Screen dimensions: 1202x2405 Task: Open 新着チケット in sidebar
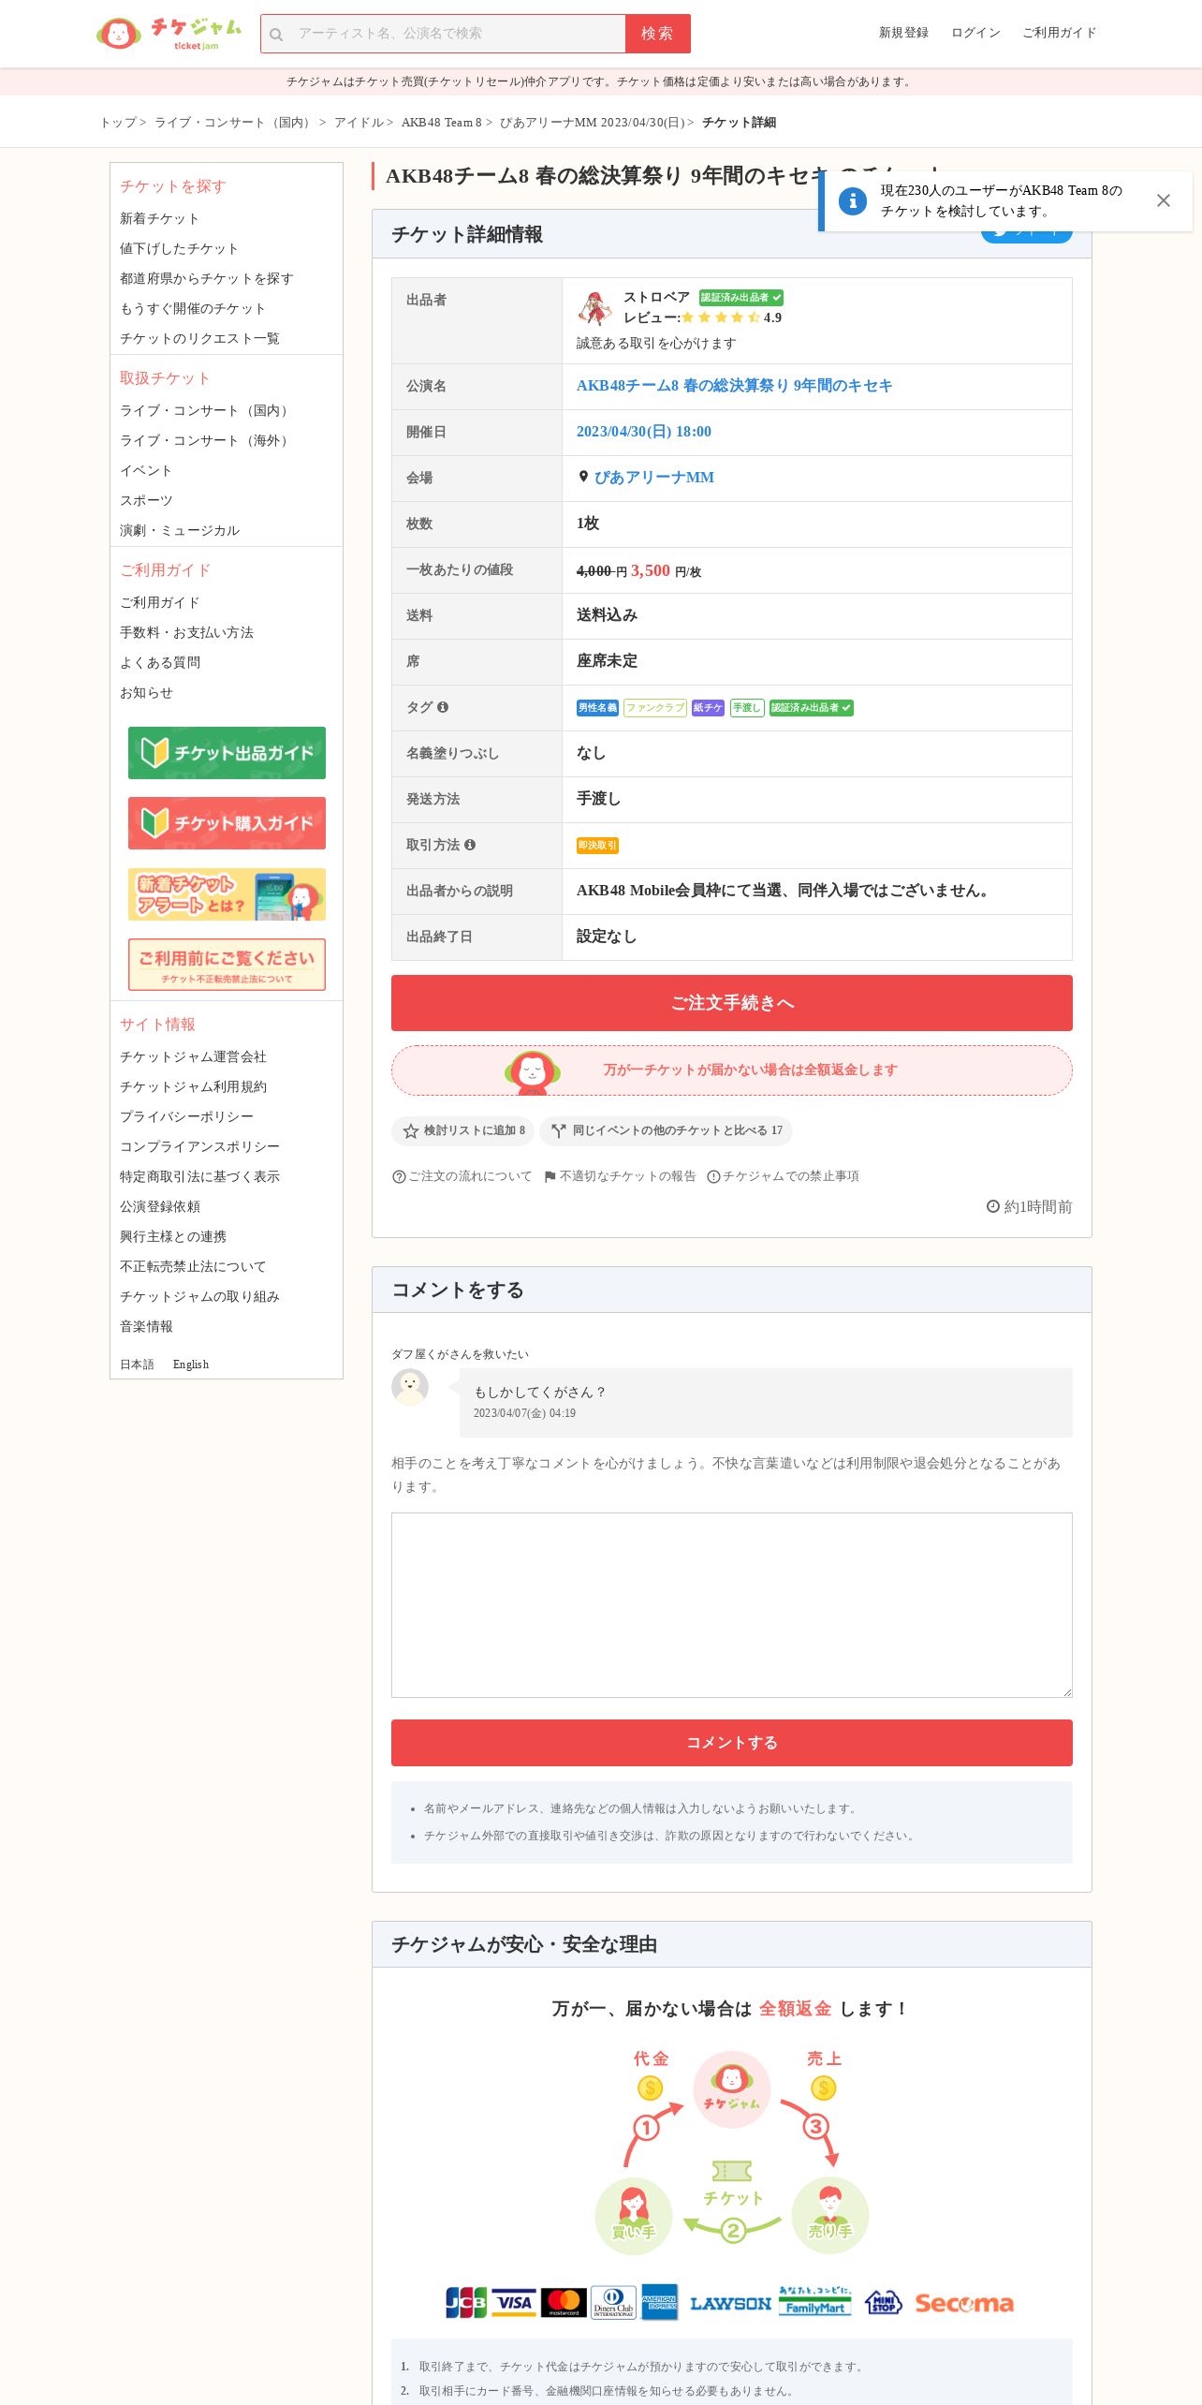[159, 218]
